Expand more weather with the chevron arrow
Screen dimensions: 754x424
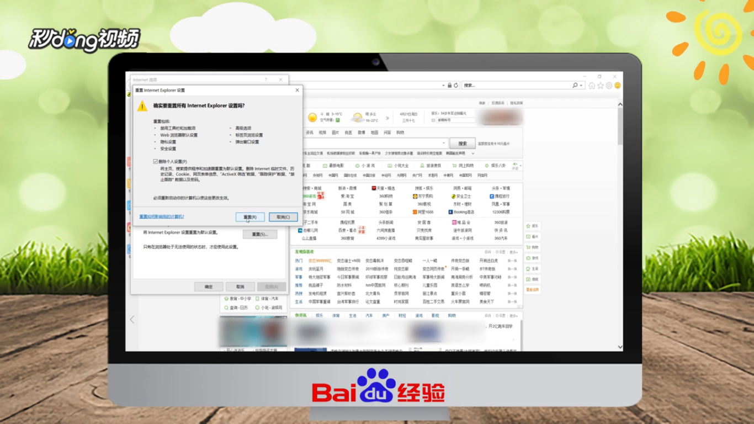click(x=387, y=118)
